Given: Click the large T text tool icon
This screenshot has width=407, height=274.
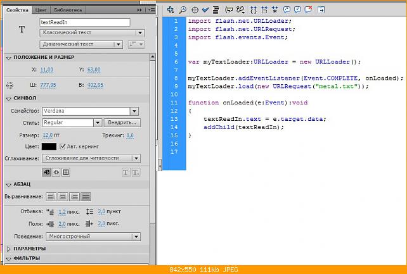Looking at the screenshot, I should coord(22,29).
